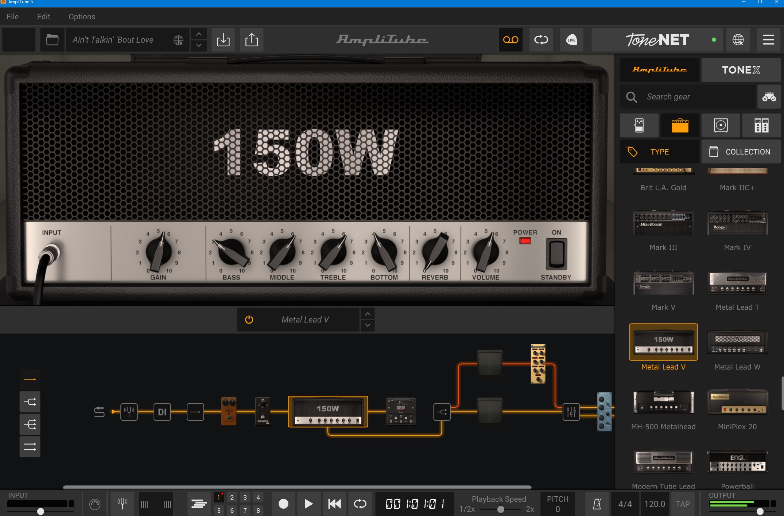Open the Metal Lead V model selector
The width and height of the screenshot is (784, 516).
point(305,320)
